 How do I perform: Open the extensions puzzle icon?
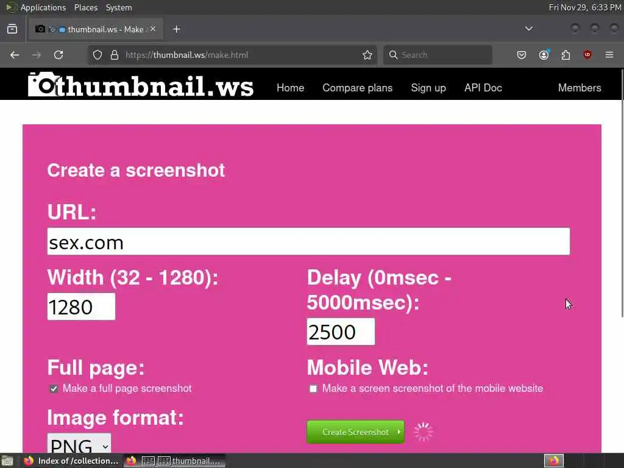565,55
